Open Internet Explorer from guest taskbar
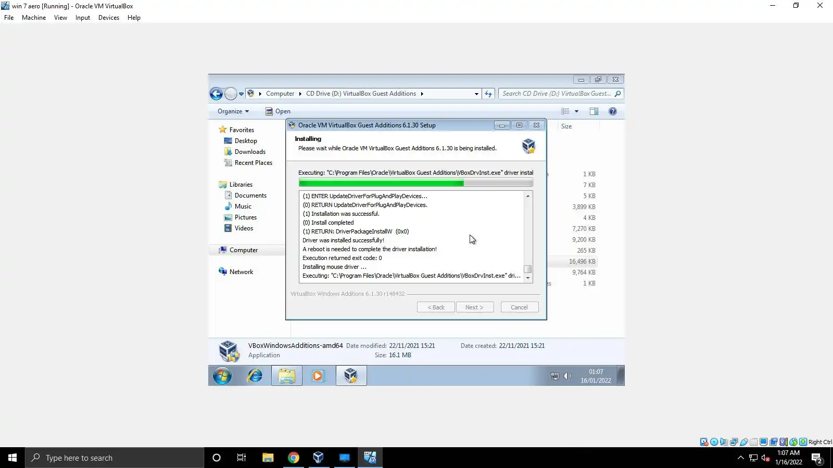The width and height of the screenshot is (833, 468). (255, 375)
